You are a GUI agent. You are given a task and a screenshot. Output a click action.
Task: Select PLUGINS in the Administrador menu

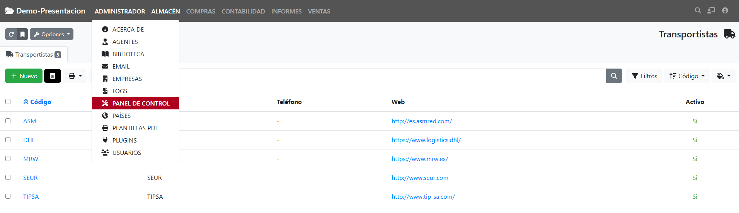tap(124, 140)
